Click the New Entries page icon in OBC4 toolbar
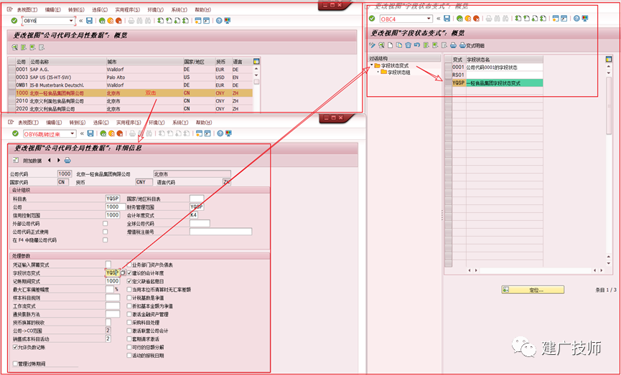 coord(390,45)
